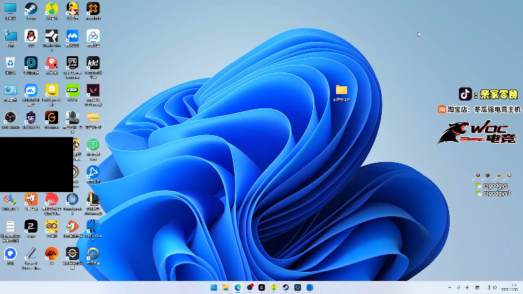Image resolution: width=523 pixels, height=294 pixels.
Task: Launch the WeGame desktop shortcut
Action: [x=52, y=118]
